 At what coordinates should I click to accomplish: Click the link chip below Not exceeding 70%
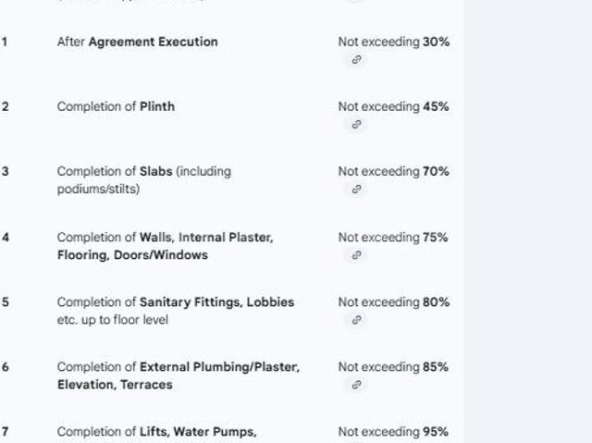point(356,190)
